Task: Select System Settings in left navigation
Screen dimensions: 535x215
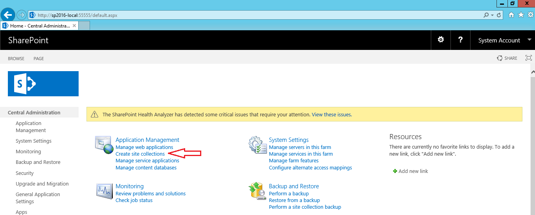Action: tap(33, 141)
